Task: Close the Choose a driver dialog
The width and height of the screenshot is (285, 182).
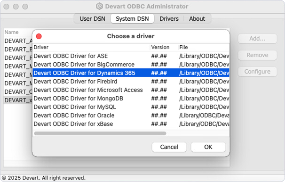Action: click(x=39, y=36)
